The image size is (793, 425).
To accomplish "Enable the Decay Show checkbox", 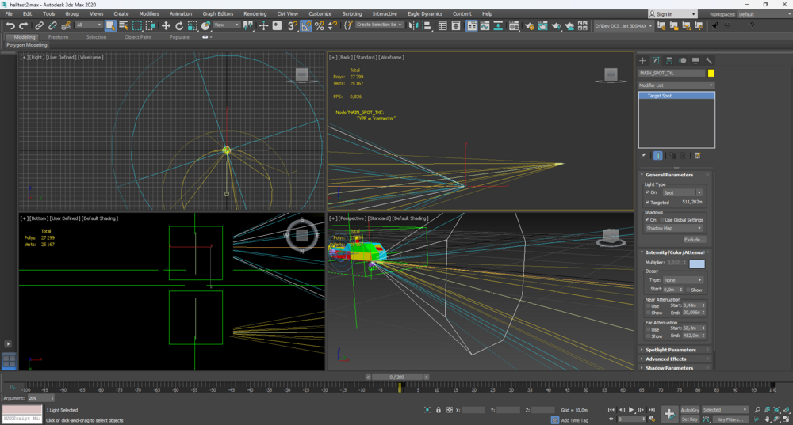I will 688,290.
